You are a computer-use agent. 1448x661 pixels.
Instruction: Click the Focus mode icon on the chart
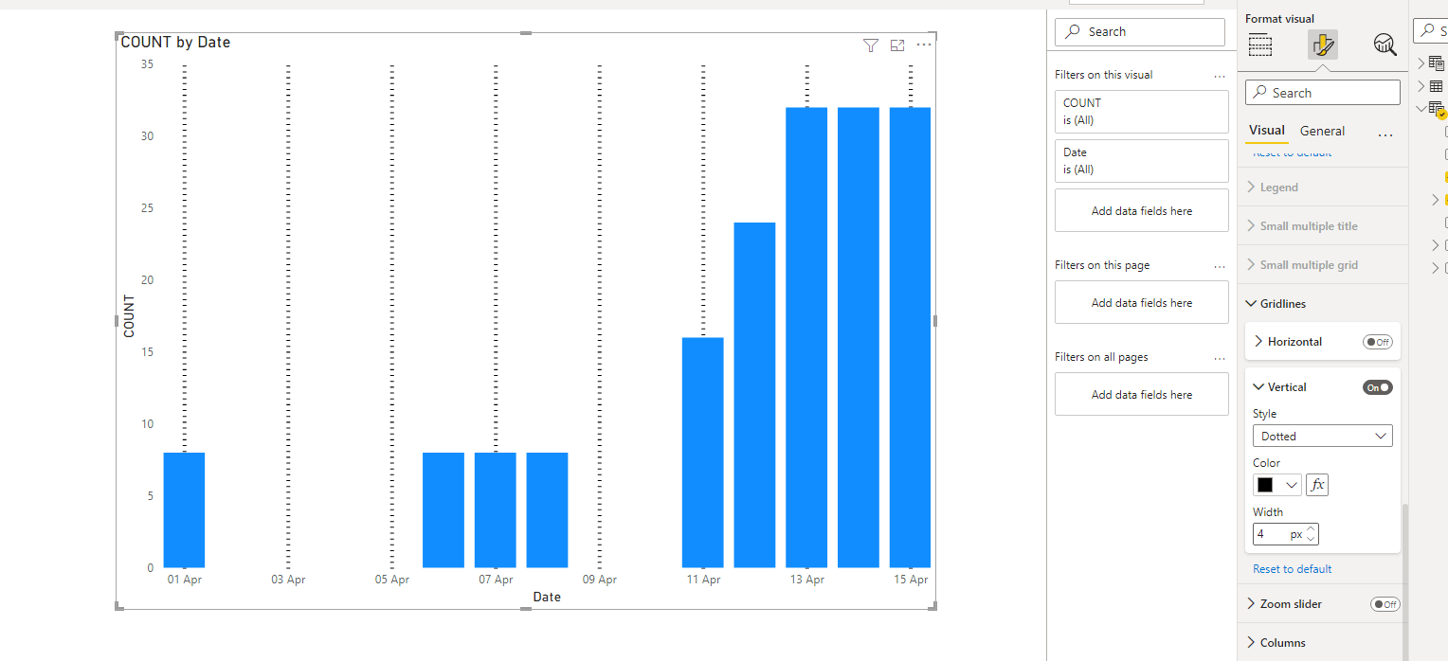coord(897,45)
